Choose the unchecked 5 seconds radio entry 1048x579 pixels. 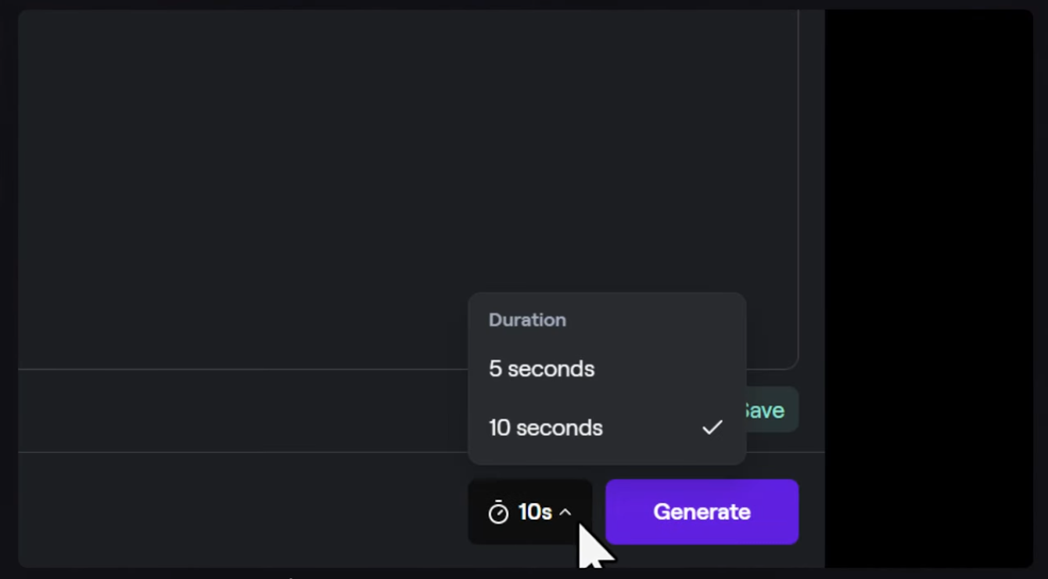coord(607,369)
